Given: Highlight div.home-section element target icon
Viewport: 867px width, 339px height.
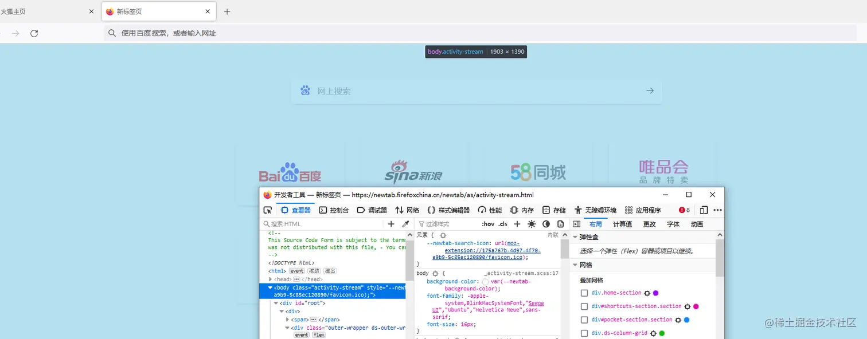Looking at the screenshot, I should (647, 293).
